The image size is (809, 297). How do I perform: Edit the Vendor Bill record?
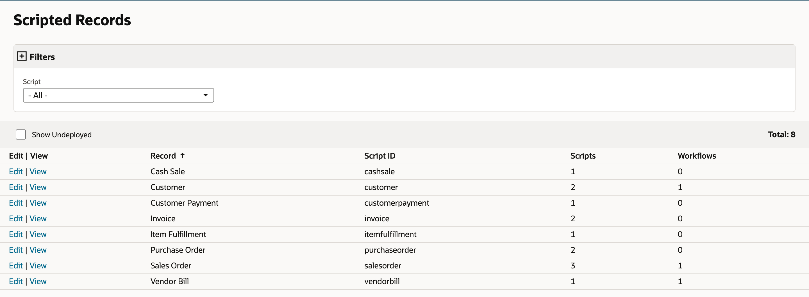point(16,281)
